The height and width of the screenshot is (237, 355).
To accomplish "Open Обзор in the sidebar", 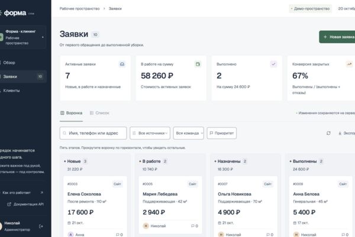I will [x=22, y=63].
